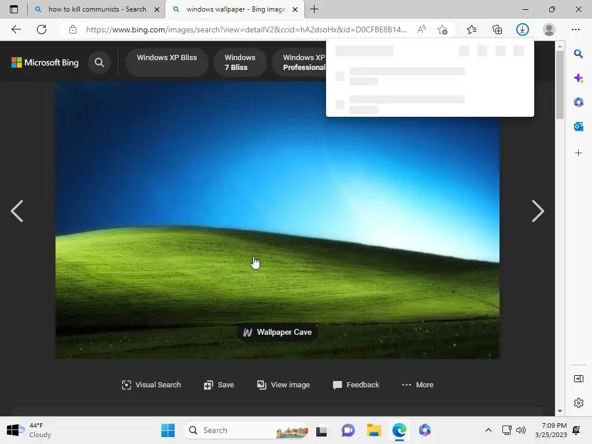Open the tab actions menu icon
The height and width of the screenshot is (444, 592).
click(14, 9)
